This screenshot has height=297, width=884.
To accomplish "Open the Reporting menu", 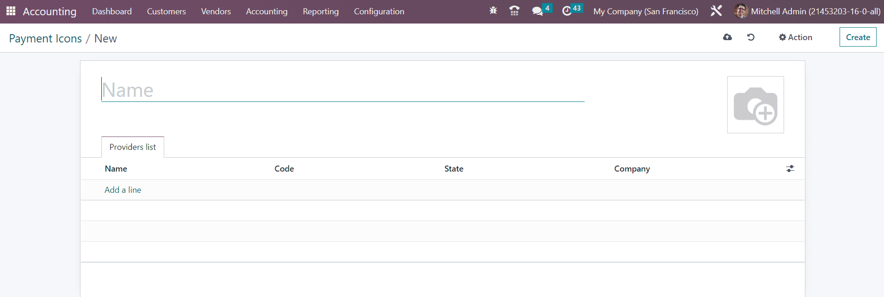I will tap(321, 12).
